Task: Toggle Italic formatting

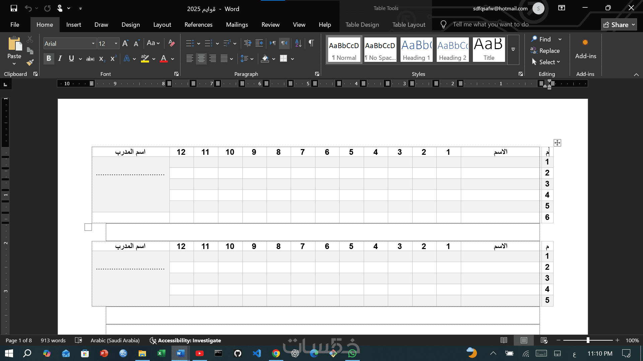Action: tap(60, 59)
